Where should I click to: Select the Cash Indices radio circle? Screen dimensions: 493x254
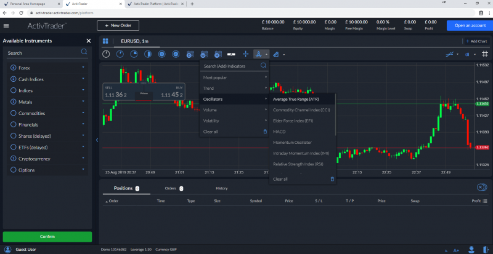point(13,79)
